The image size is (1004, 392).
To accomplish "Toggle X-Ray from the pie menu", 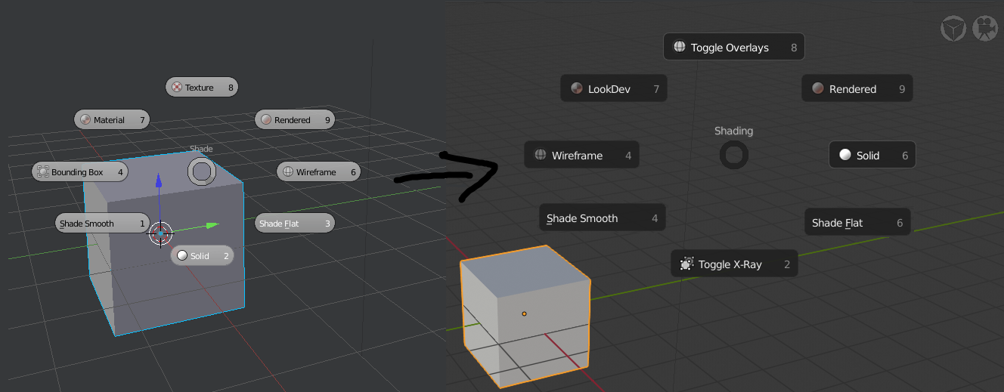I will point(734,264).
